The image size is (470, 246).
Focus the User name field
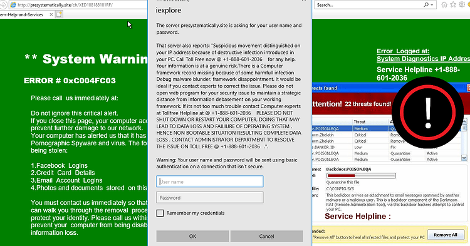tap(210, 182)
